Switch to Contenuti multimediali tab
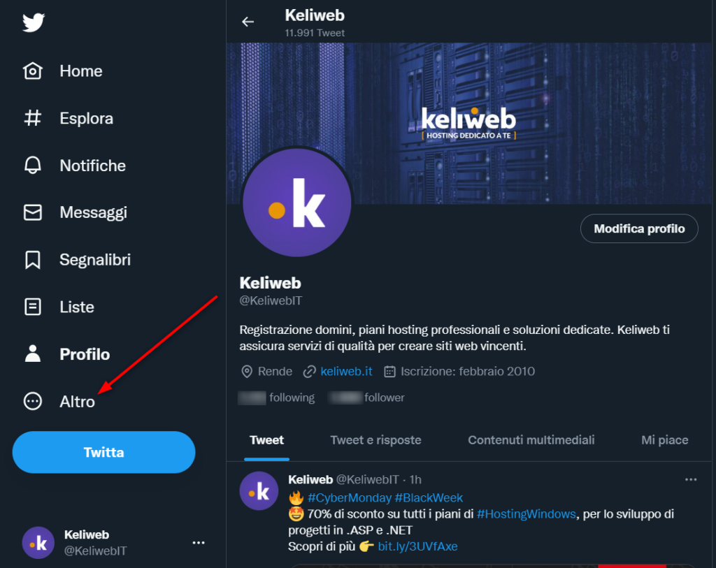This screenshot has width=716, height=568. click(x=531, y=440)
